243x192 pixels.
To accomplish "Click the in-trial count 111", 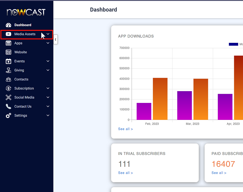I will coord(124,164).
